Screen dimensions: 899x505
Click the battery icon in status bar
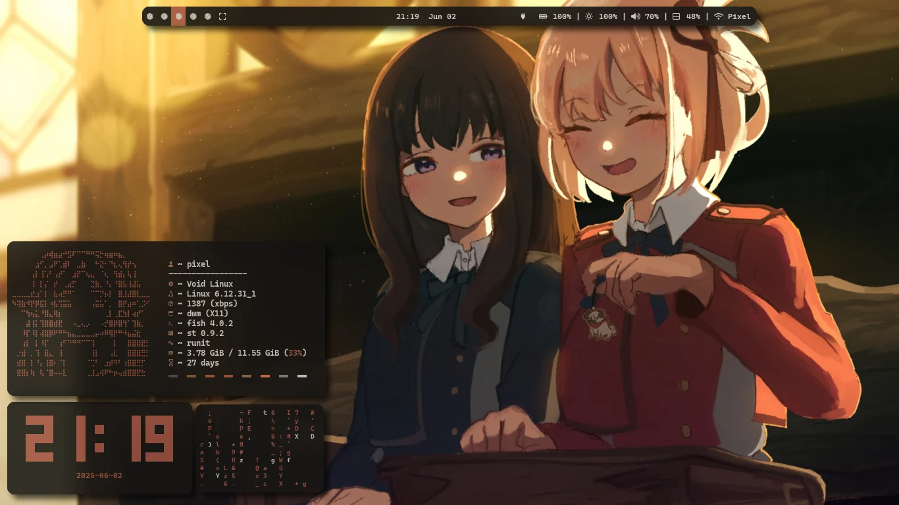pos(543,16)
